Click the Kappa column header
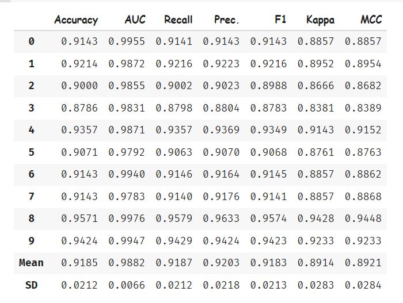This screenshot has width=403, height=303. 320,20
